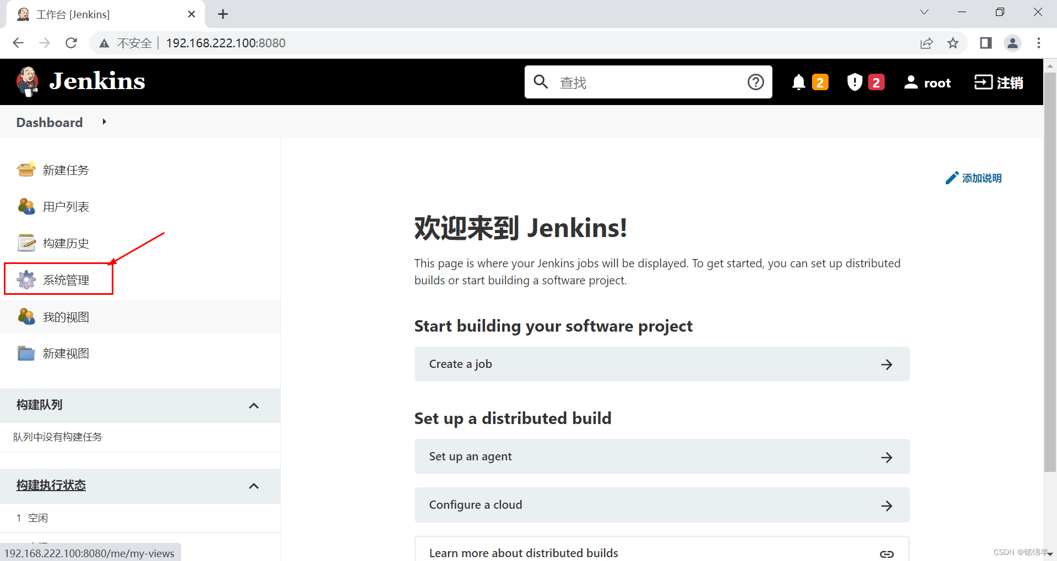Screen dimensions: 1057x561
Task: Collapse the 构建执行状态 section
Action: [254, 486]
